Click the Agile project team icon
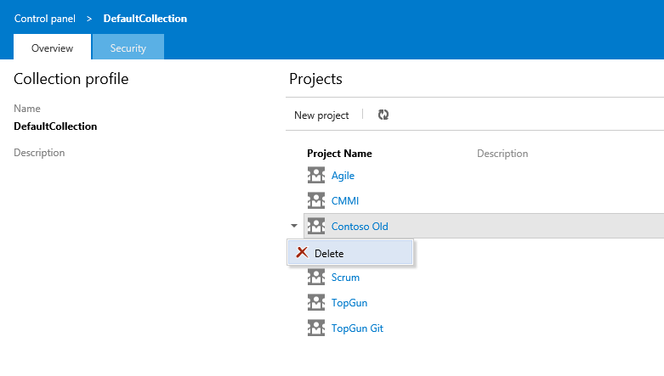The image size is (664, 376). (316, 175)
